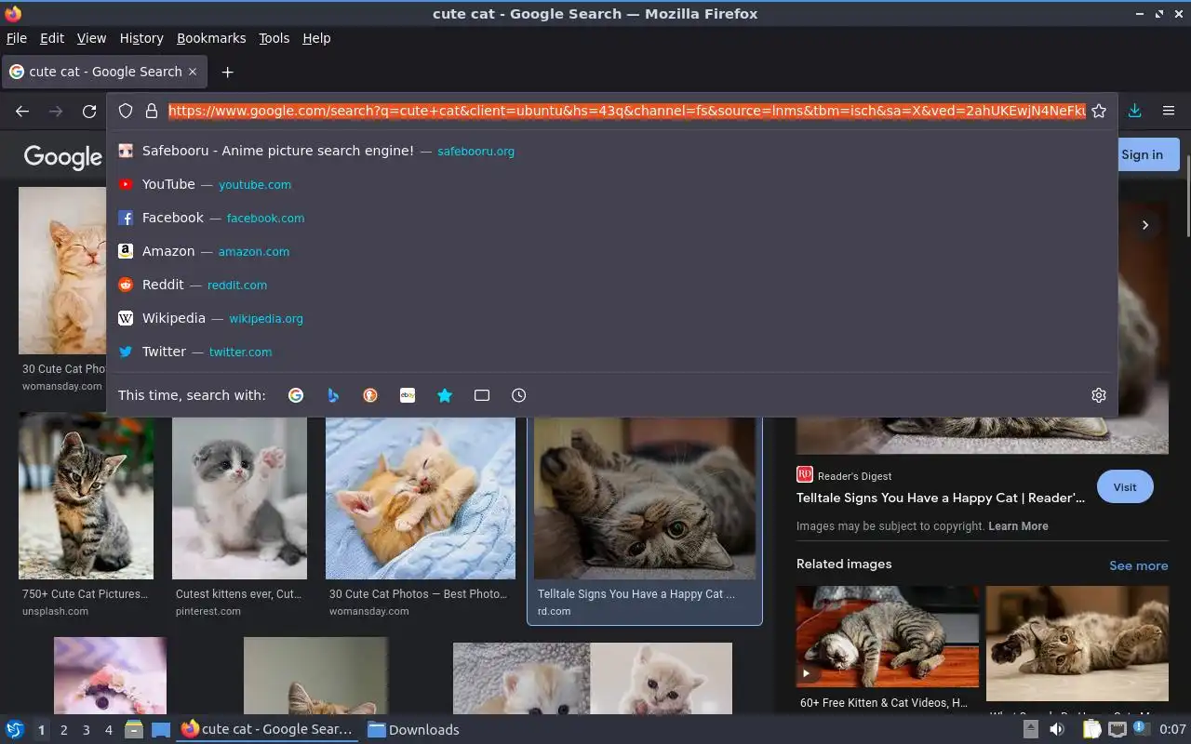Open Telltale Signs Happy Cat thumbnail
Viewport: 1191px width, 744px height.
(x=645, y=498)
